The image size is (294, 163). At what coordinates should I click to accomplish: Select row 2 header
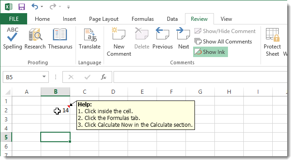coord(6,110)
